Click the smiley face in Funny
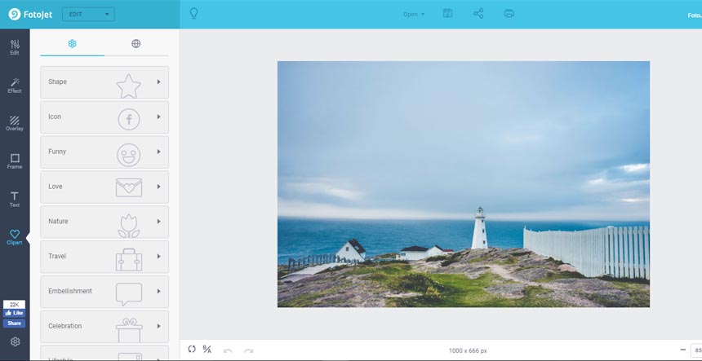 tap(129, 155)
